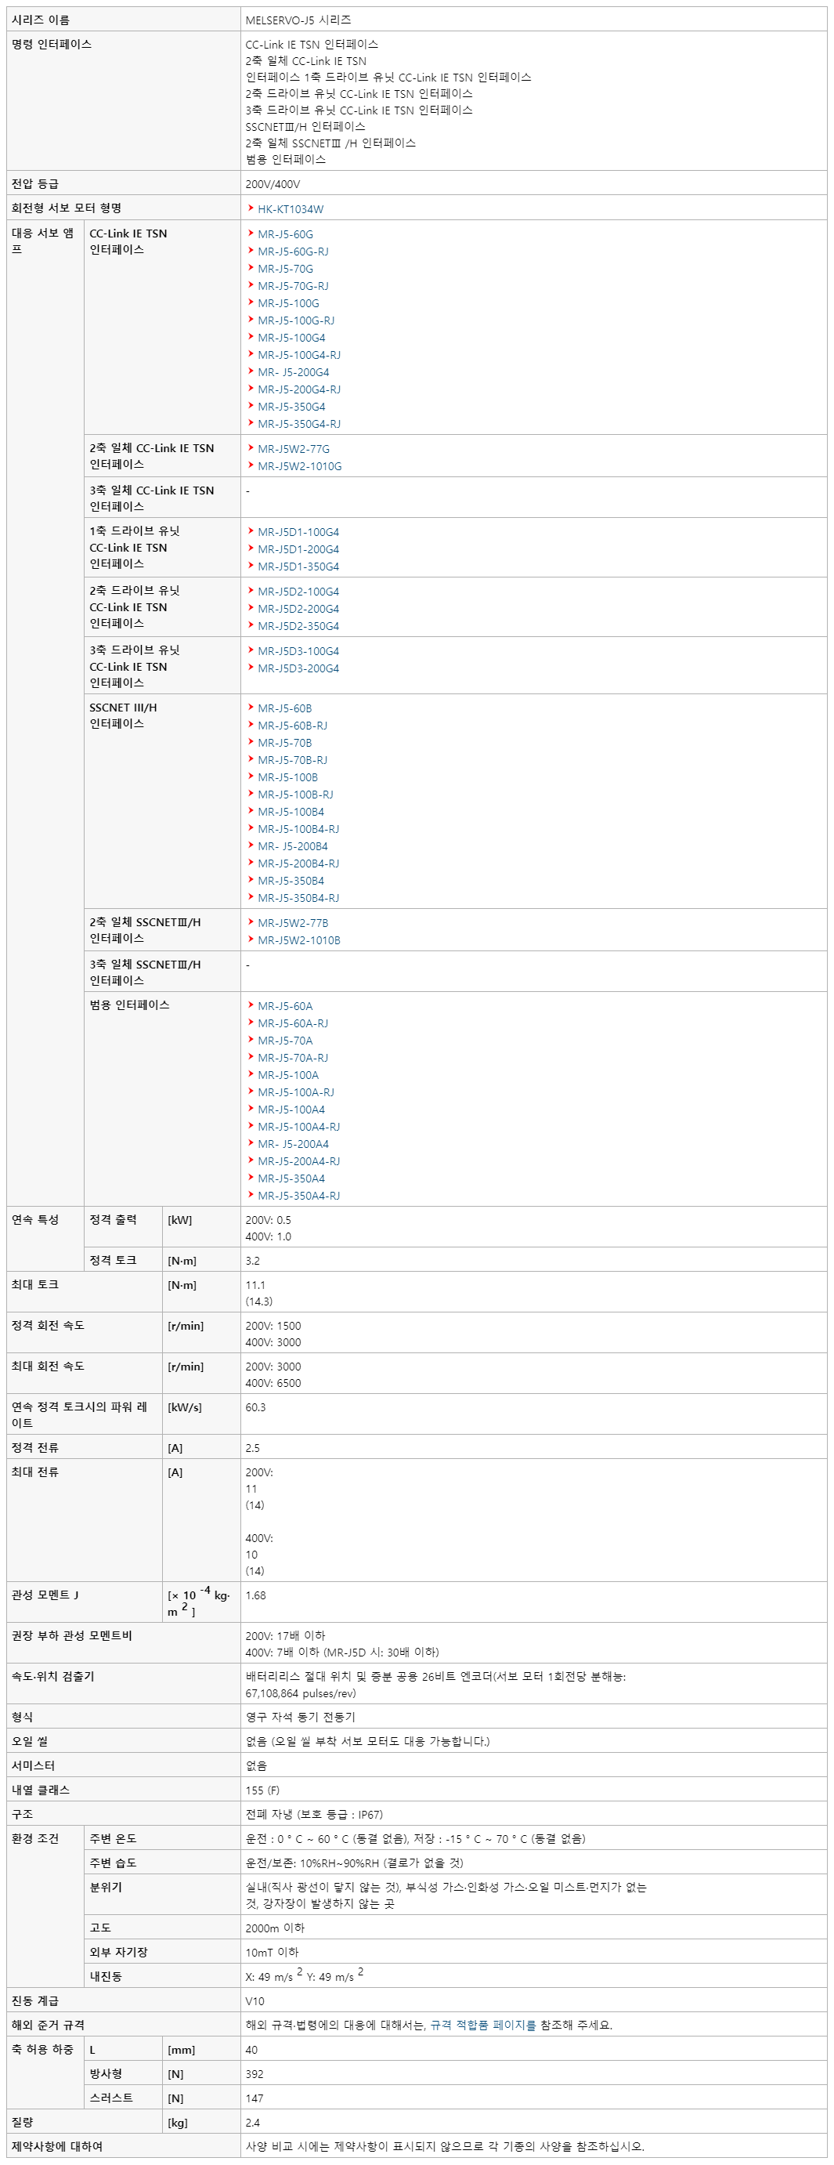
Task: Open the MR- J5-200A4 link
Action: (293, 1144)
